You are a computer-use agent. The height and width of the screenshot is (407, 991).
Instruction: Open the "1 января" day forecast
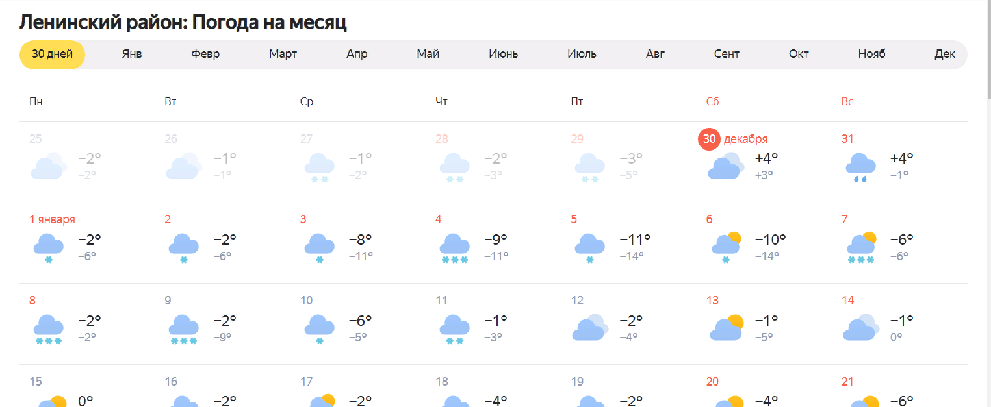click(x=52, y=219)
